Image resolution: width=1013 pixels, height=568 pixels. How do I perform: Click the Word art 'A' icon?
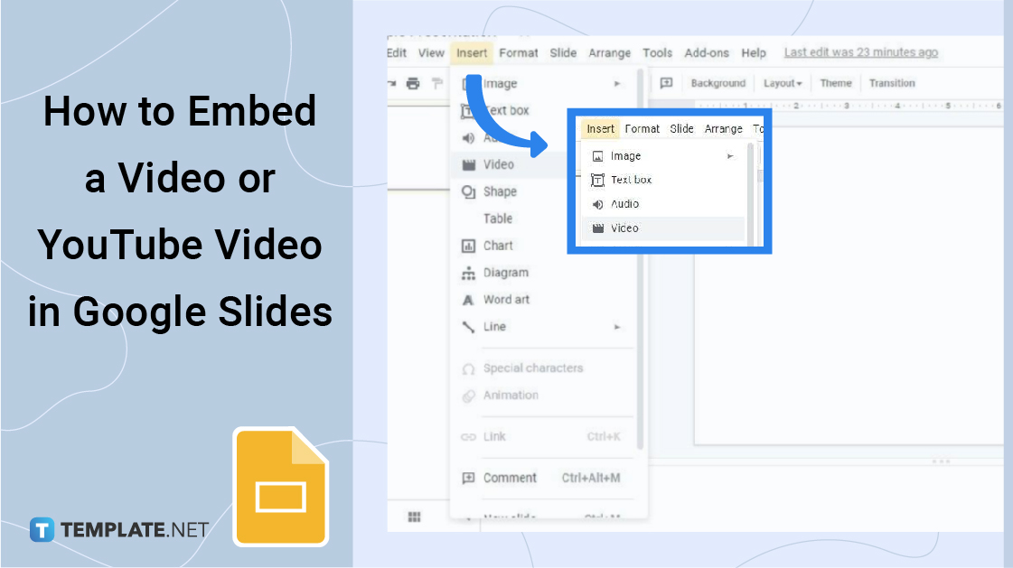click(x=468, y=300)
